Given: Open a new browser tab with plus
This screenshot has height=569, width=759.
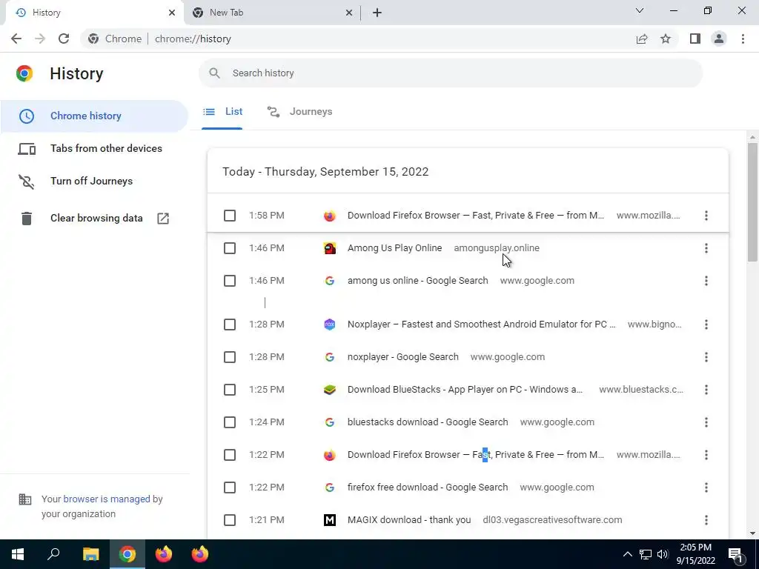Looking at the screenshot, I should coord(377,13).
